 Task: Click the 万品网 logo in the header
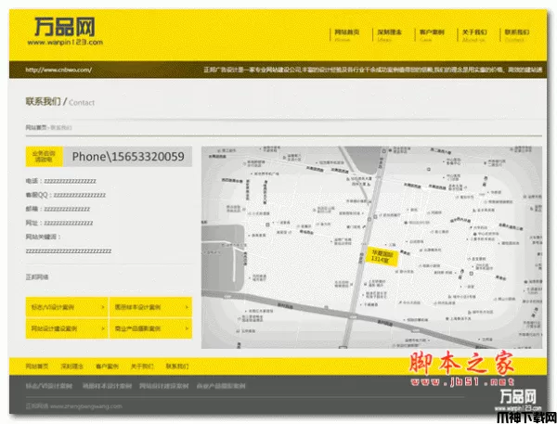(x=65, y=32)
